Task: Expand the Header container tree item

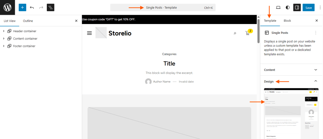Action: click(x=3, y=31)
